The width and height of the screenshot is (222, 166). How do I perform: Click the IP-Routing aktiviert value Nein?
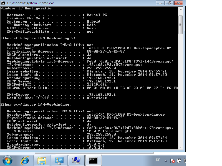[x=91, y=25]
